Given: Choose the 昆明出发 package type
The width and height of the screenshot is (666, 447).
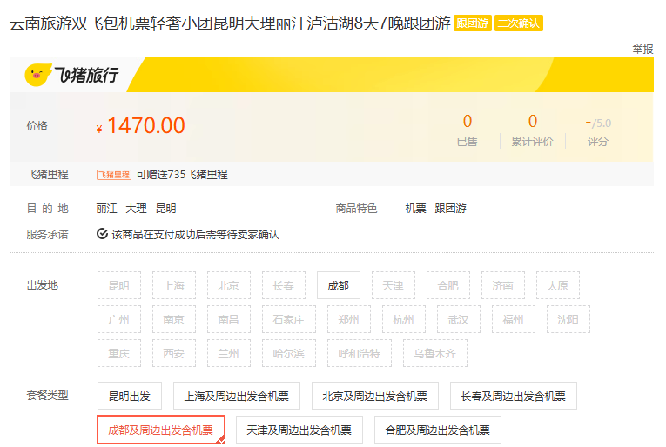Looking at the screenshot, I should pyautogui.click(x=129, y=397).
